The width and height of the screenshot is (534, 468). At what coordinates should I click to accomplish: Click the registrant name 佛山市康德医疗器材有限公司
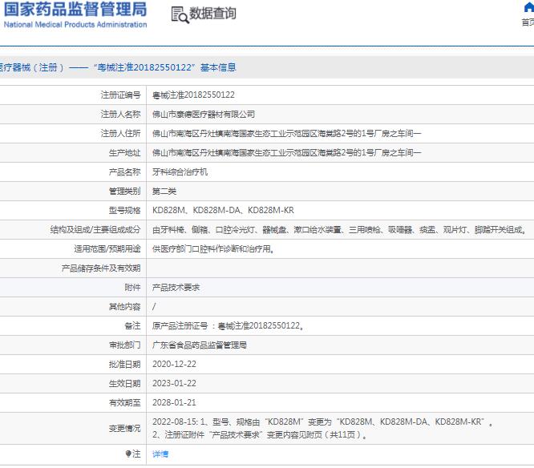pyautogui.click(x=204, y=115)
